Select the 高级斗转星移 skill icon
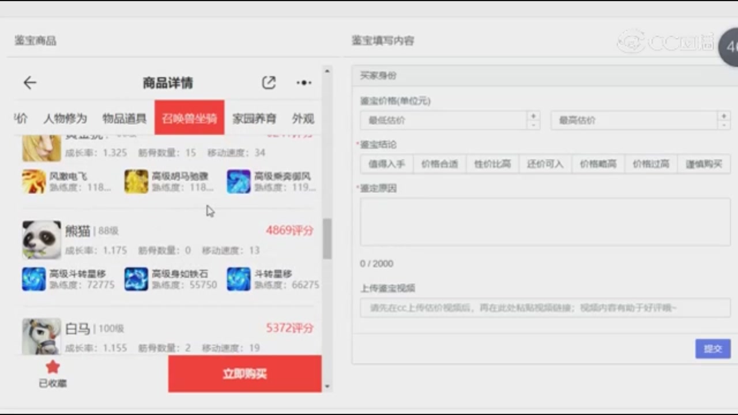738x415 pixels. [x=34, y=279]
